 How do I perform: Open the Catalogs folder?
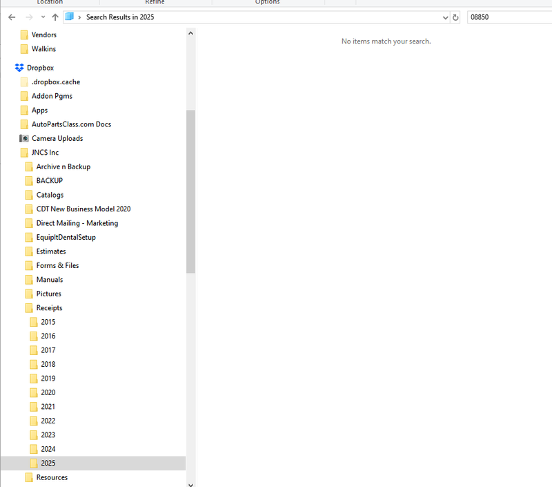[50, 195]
